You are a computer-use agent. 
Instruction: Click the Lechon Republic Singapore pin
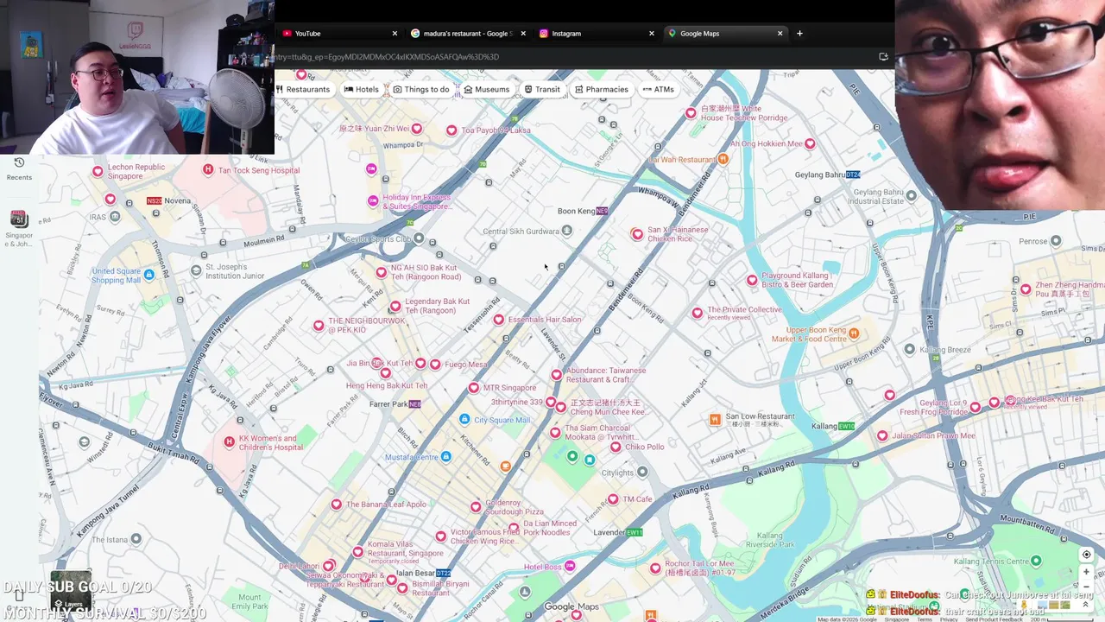(98, 171)
